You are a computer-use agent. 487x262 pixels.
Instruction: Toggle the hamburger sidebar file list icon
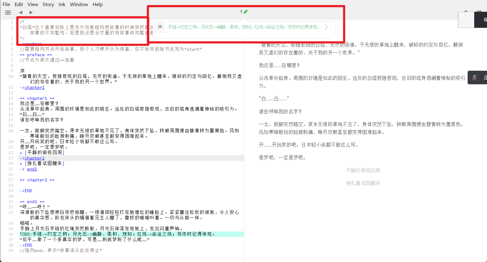pos(8,12)
